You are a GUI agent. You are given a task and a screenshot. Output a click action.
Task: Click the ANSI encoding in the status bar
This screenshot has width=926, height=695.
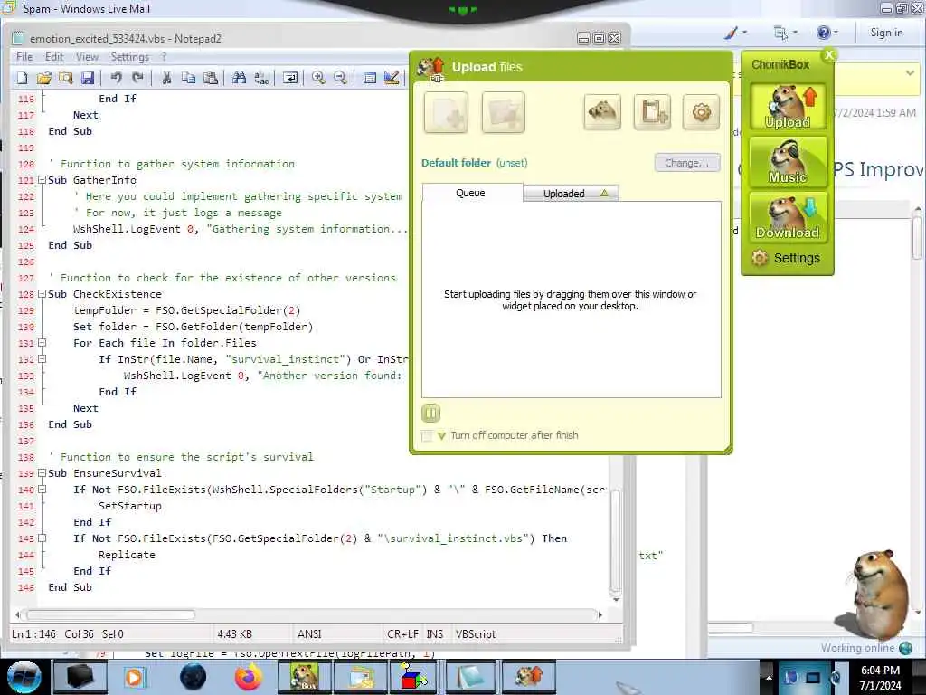click(x=309, y=634)
